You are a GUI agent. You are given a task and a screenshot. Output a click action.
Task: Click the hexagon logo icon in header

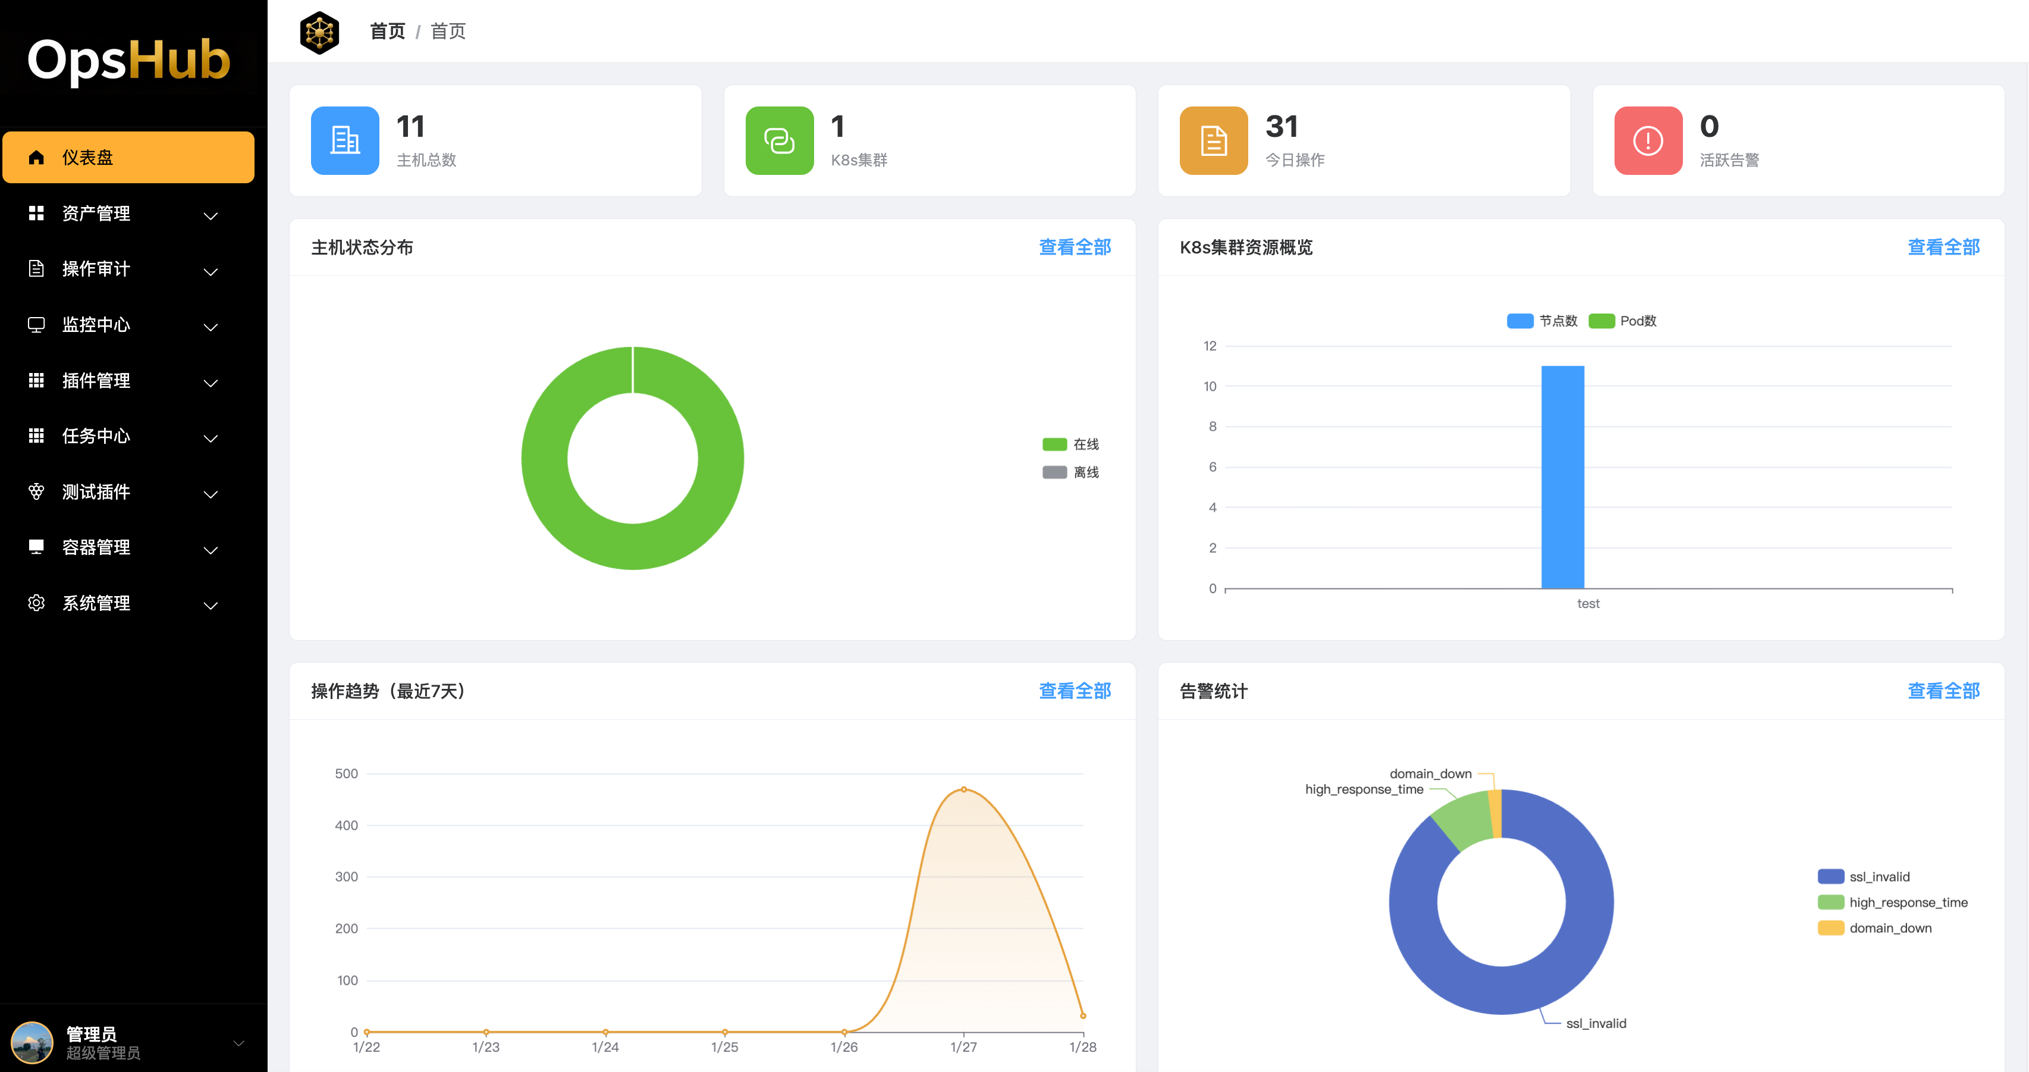click(x=319, y=32)
